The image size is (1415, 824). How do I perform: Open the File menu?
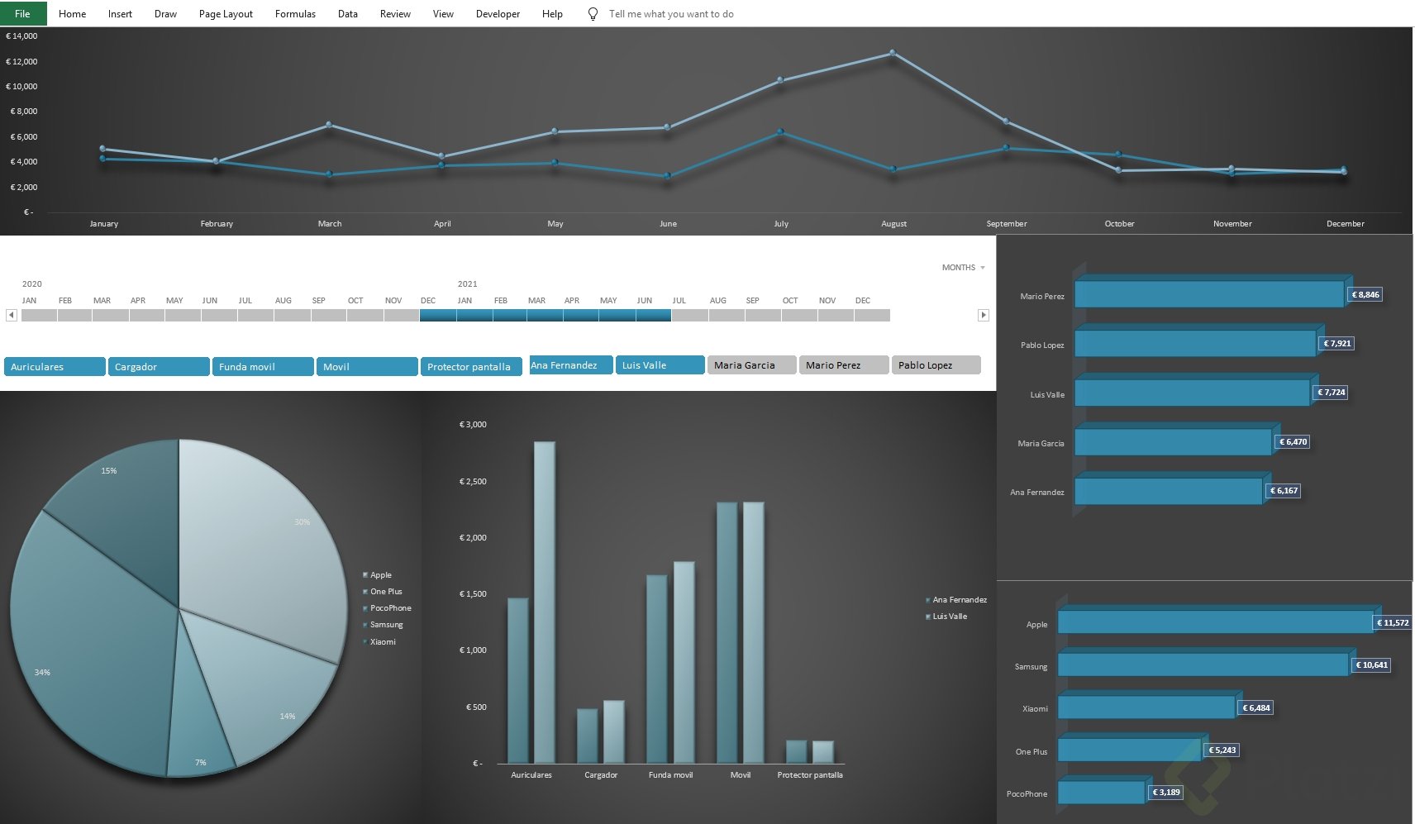coord(23,13)
